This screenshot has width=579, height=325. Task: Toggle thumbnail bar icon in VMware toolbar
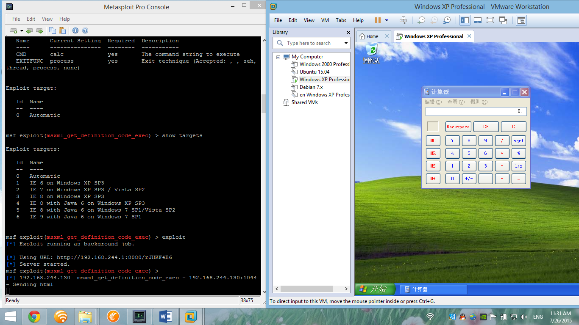pos(478,20)
